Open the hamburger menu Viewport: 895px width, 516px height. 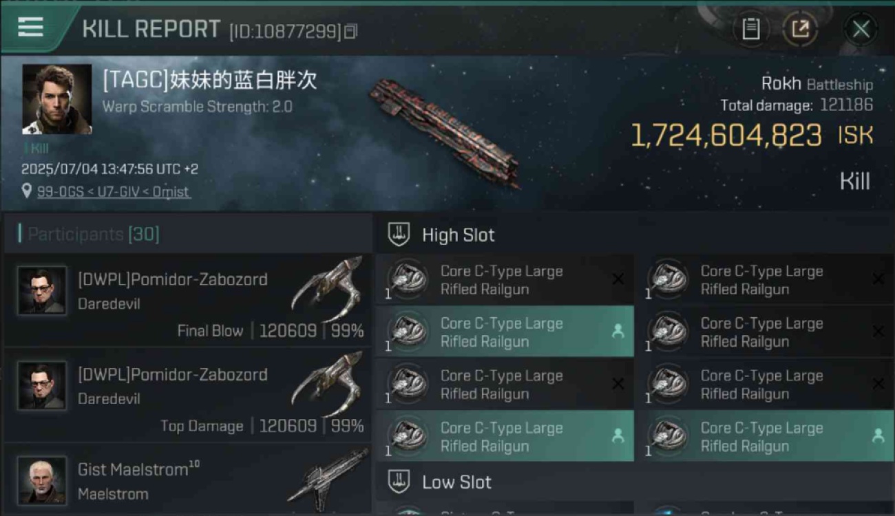tap(30, 28)
